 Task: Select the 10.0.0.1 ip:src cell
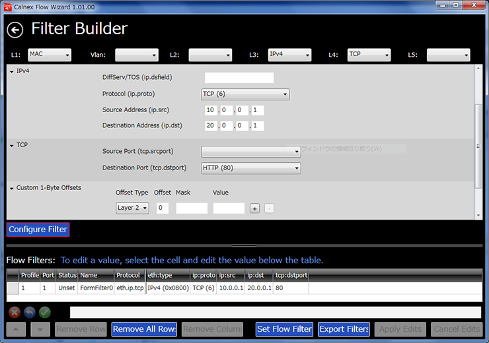coord(231,288)
